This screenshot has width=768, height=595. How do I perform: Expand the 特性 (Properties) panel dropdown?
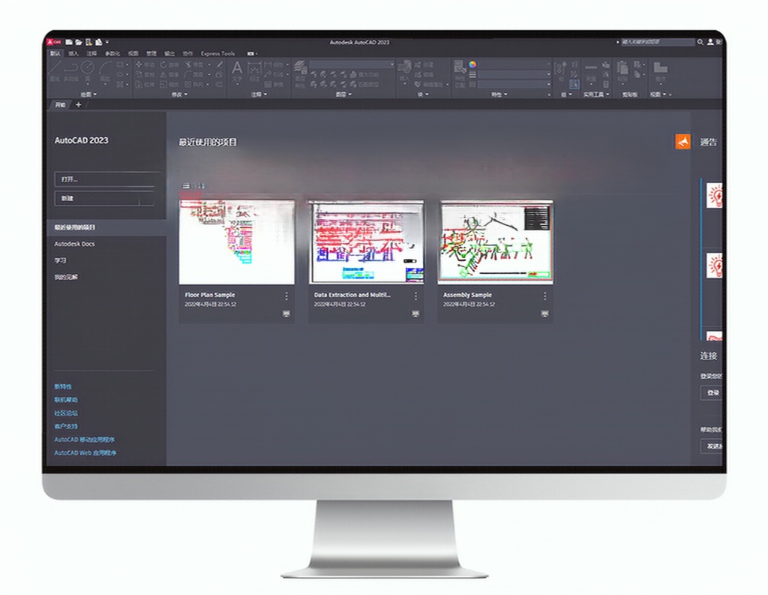tap(499, 94)
